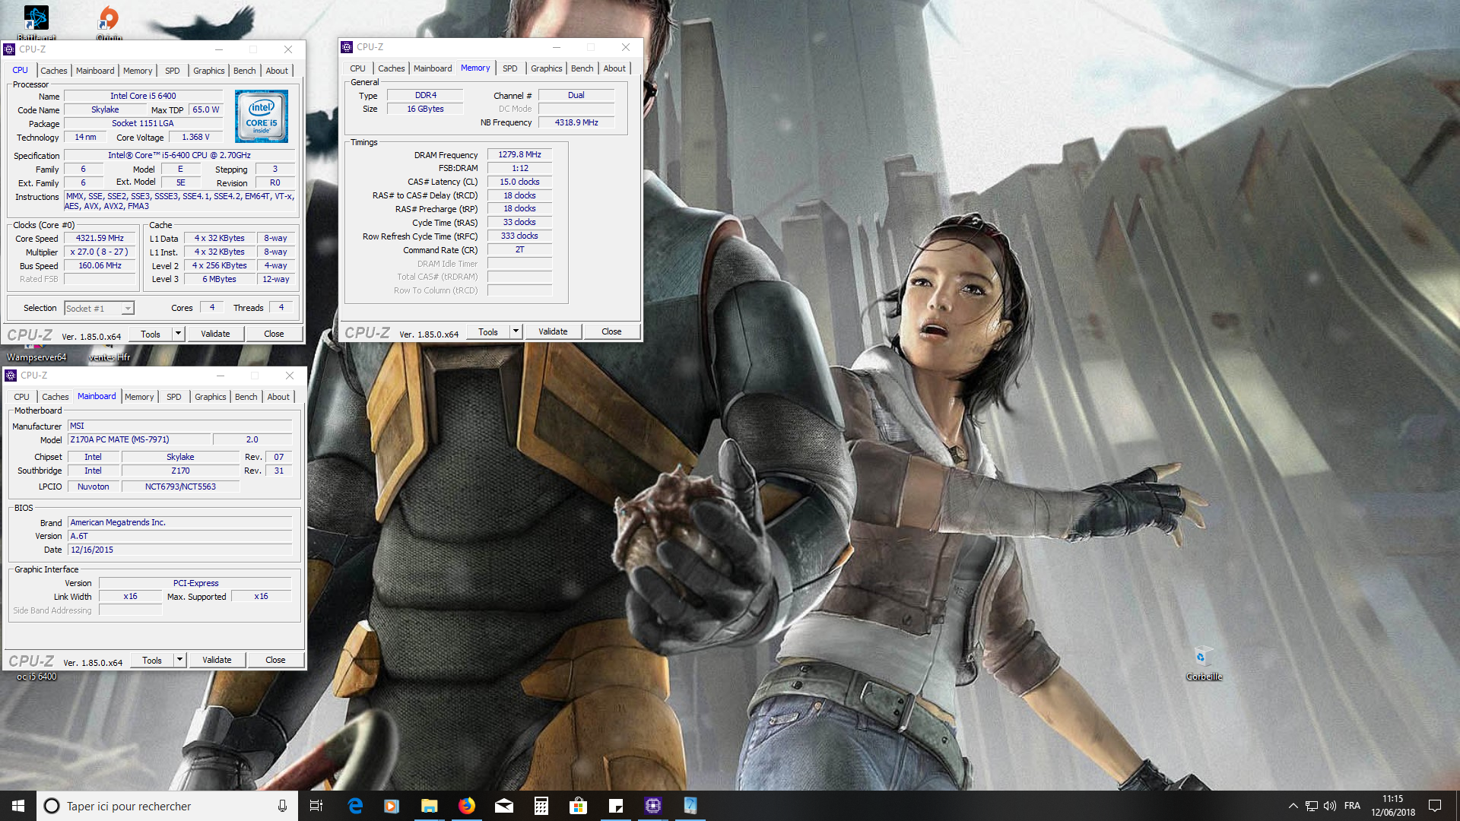Click the last pinned app icon in the taskbar

pyautogui.click(x=690, y=806)
